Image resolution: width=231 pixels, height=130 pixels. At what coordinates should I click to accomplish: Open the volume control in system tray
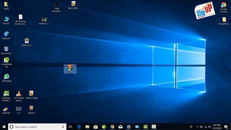[209, 127]
